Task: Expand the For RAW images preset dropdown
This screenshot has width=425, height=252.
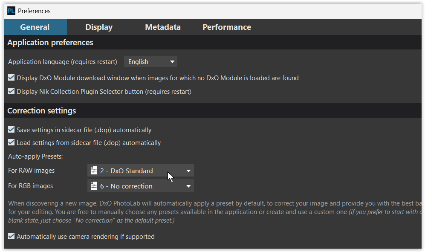Action: pos(140,171)
